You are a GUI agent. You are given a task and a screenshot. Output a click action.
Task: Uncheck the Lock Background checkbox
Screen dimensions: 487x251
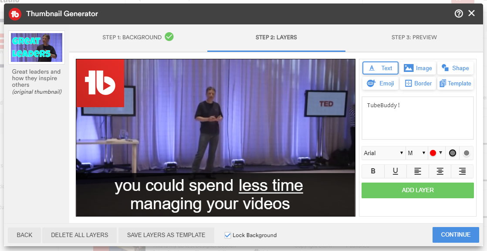tap(228, 235)
